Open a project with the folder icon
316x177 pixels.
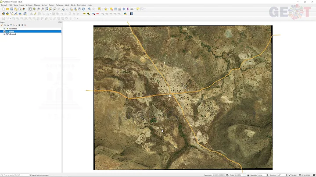click(7, 9)
